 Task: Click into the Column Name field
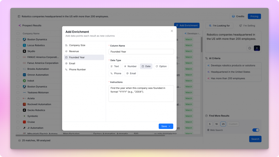[141, 52]
